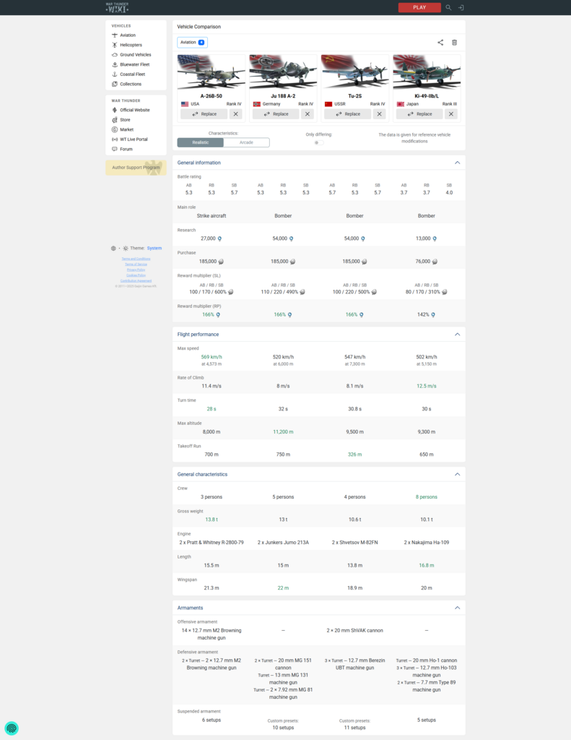Click Coastal Fleet icon in sidebar
This screenshot has height=740, width=571.
tap(115, 74)
